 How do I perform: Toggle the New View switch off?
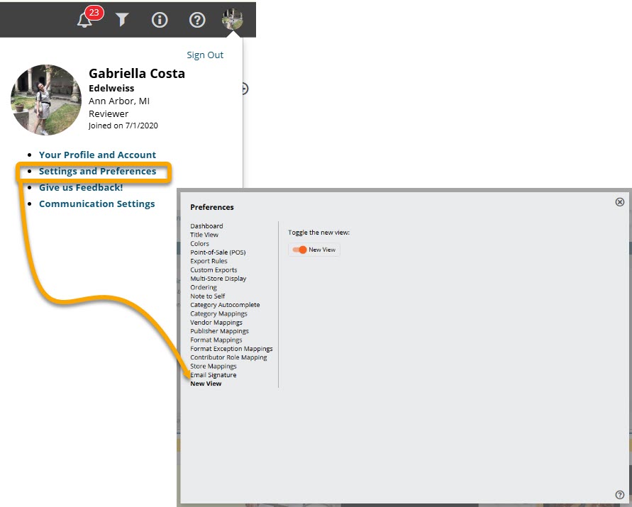(x=299, y=250)
